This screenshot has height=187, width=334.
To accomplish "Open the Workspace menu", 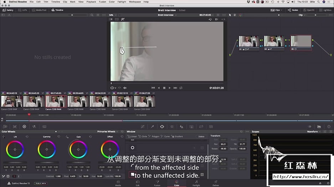I will 135,2.
